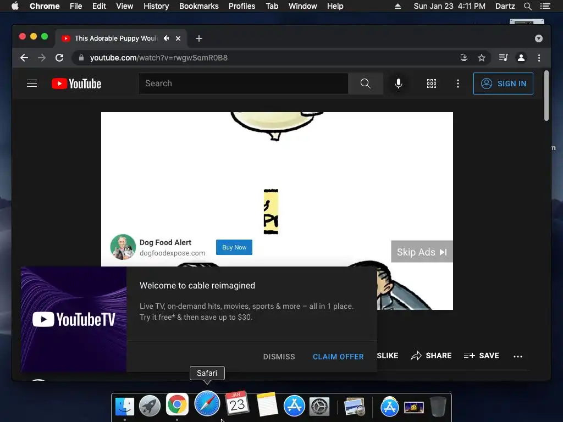The width and height of the screenshot is (563, 422).
Task: Open the Chrome menu in menu bar
Action: pos(45,6)
